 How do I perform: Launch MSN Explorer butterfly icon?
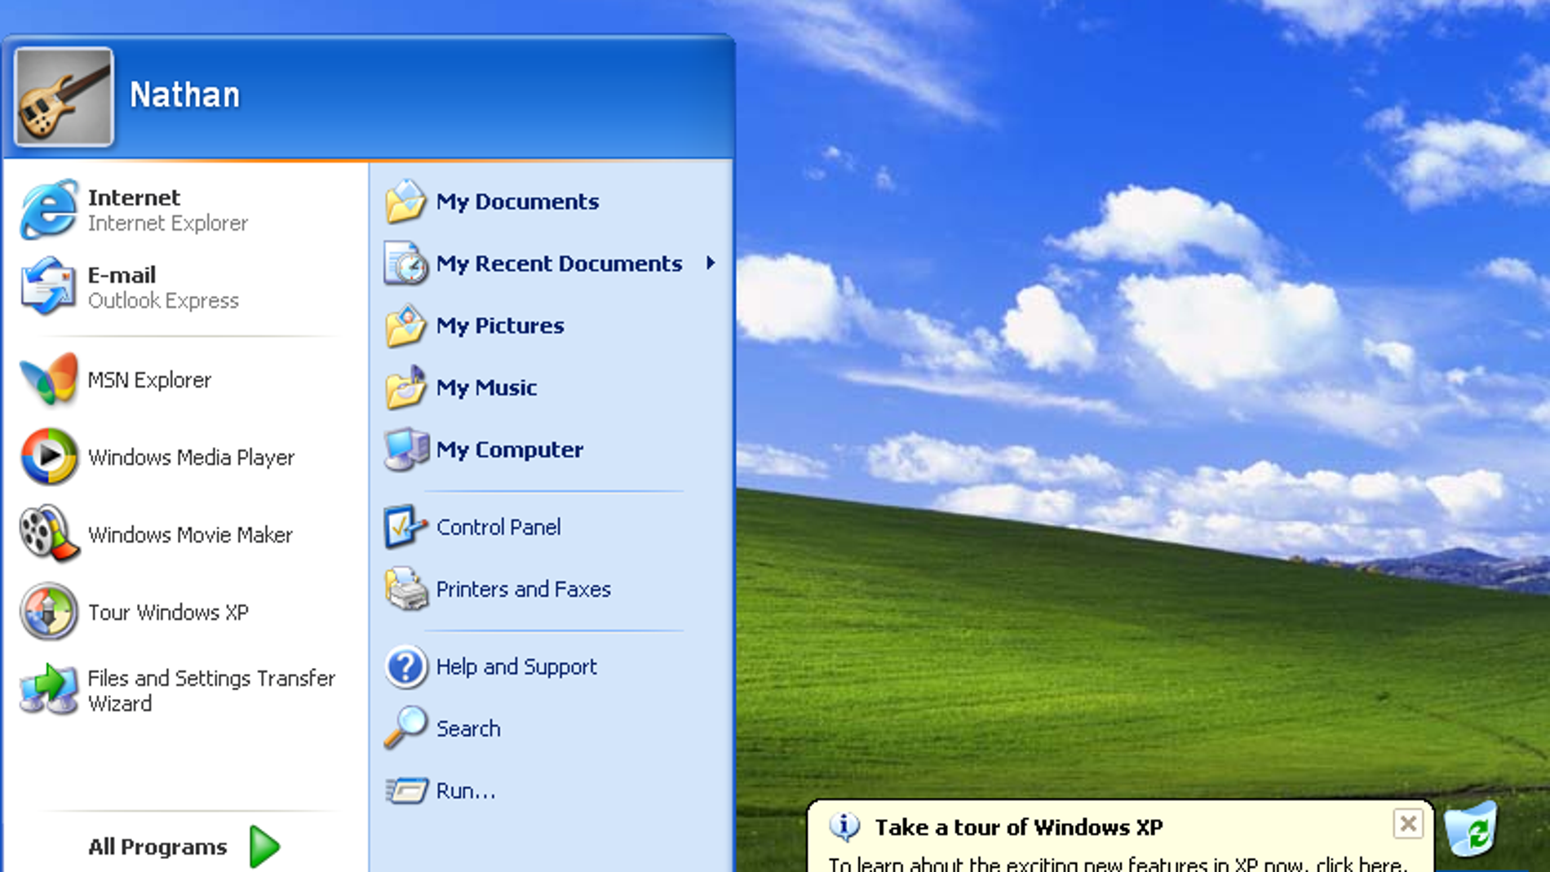click(x=49, y=379)
